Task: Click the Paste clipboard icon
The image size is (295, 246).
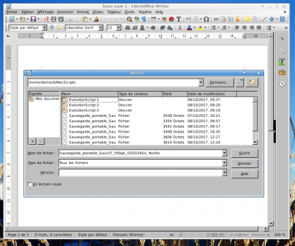Action: [85, 19]
